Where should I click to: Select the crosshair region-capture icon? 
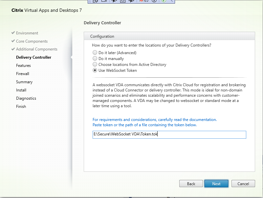(95, 2)
